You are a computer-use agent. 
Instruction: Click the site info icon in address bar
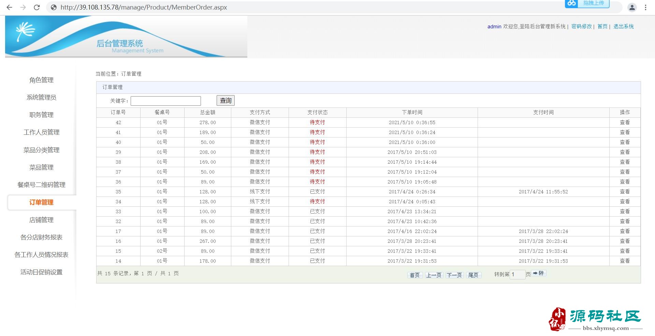(54, 7)
